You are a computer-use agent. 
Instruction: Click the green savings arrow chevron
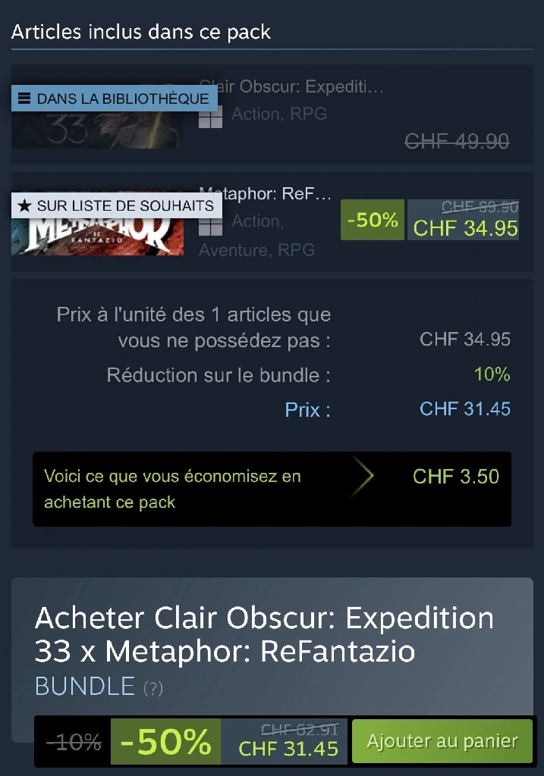363,476
